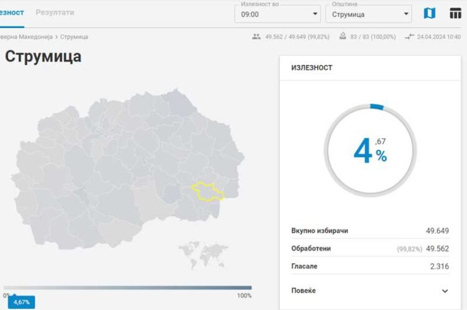The height and width of the screenshot is (310, 467).
Task: Click the 83 / 83 (100,00%) stations text
Action: 373,37
